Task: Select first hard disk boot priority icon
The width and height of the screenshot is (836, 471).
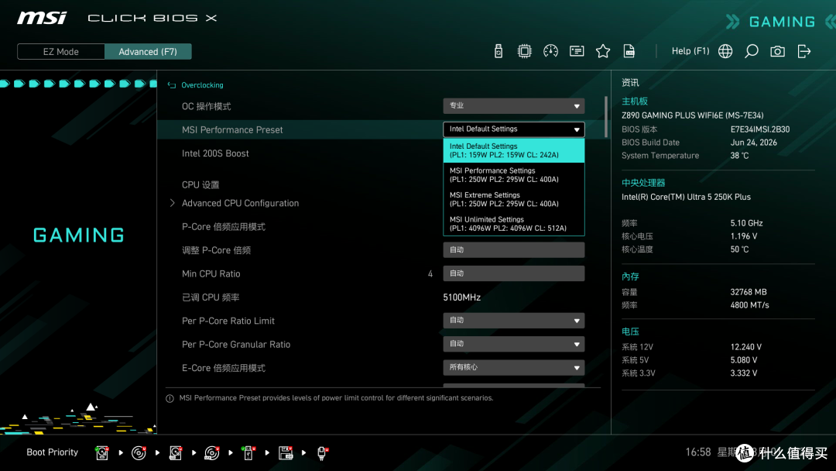Action: tap(102, 453)
